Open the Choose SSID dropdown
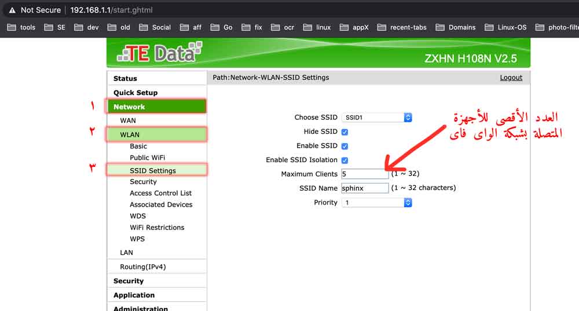Screen dimensions: 579x311 (376, 118)
